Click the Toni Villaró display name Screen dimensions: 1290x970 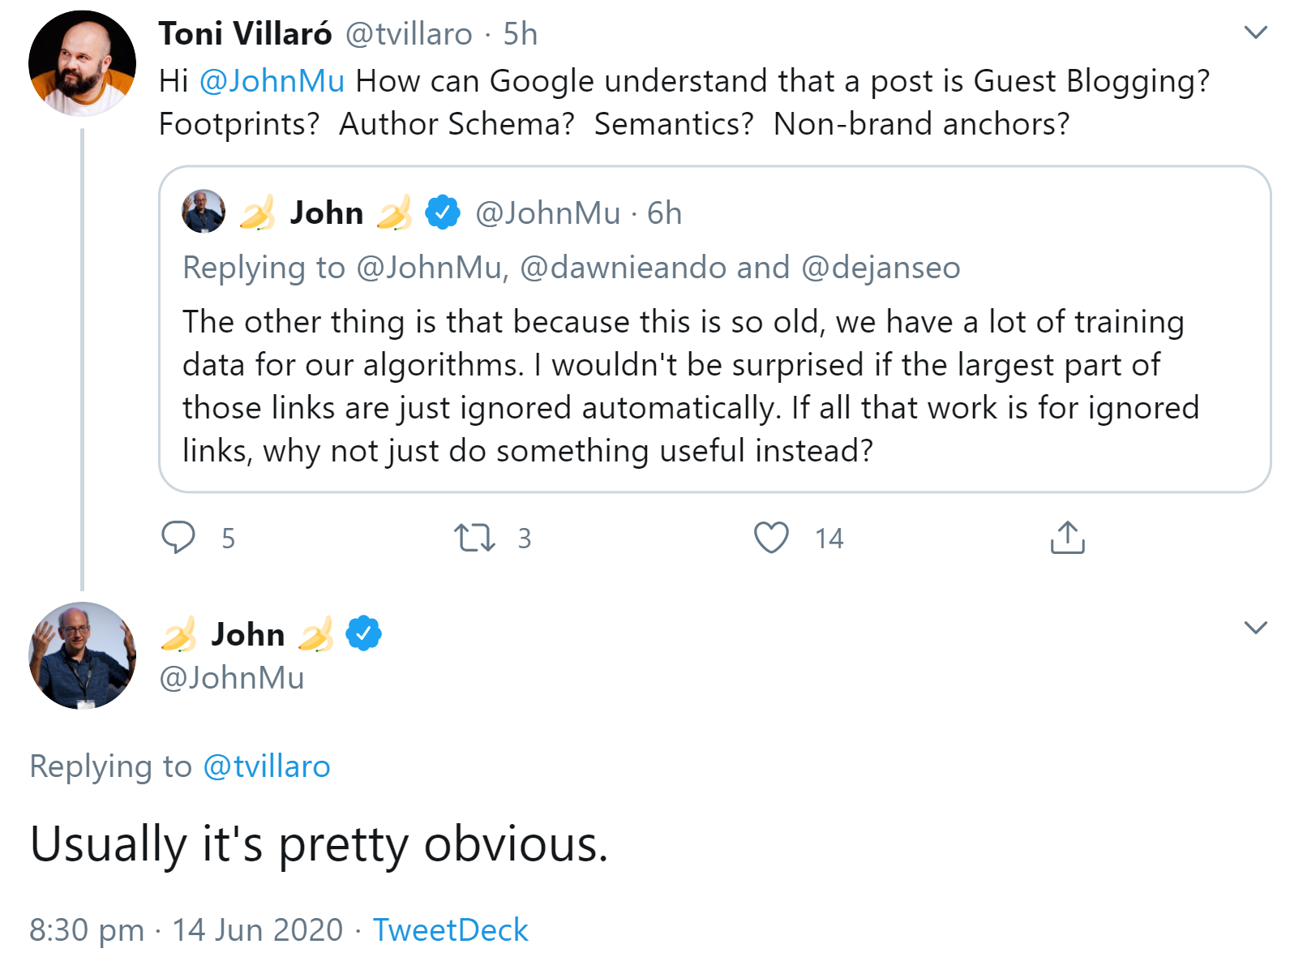click(x=245, y=34)
